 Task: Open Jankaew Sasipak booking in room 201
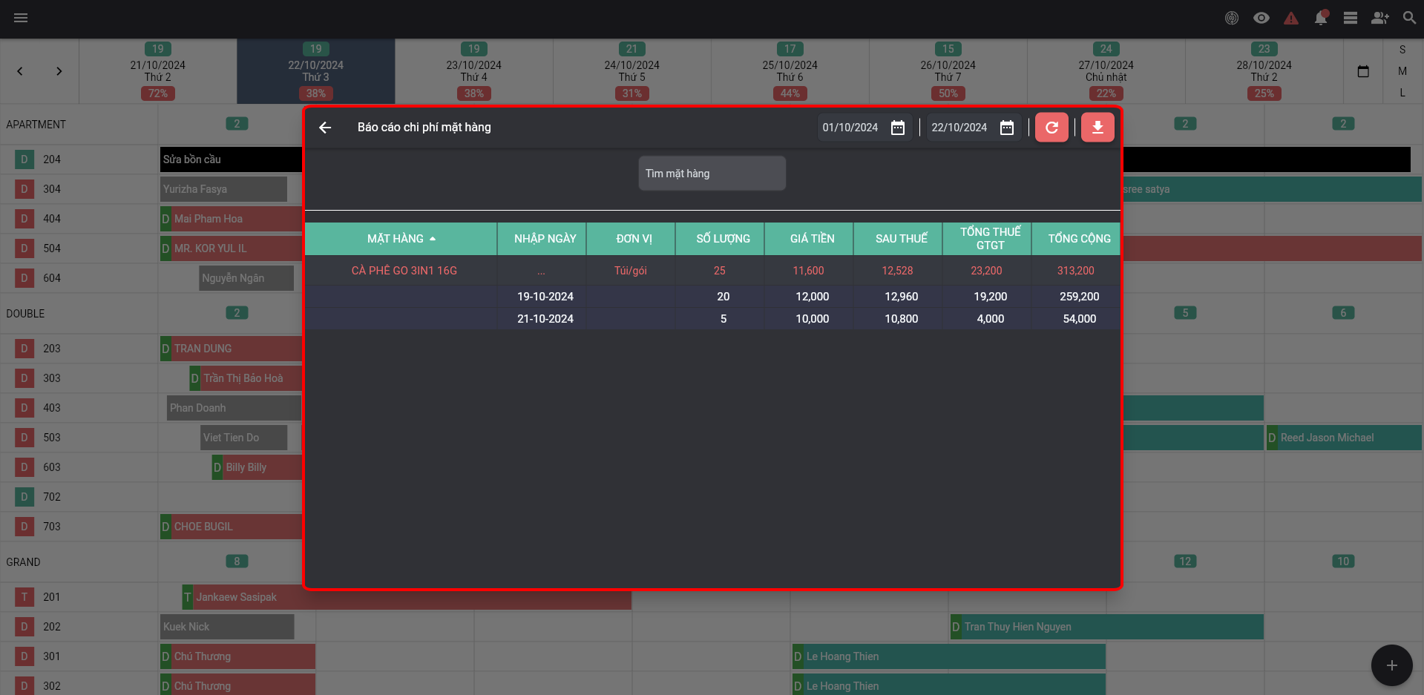pos(407,597)
